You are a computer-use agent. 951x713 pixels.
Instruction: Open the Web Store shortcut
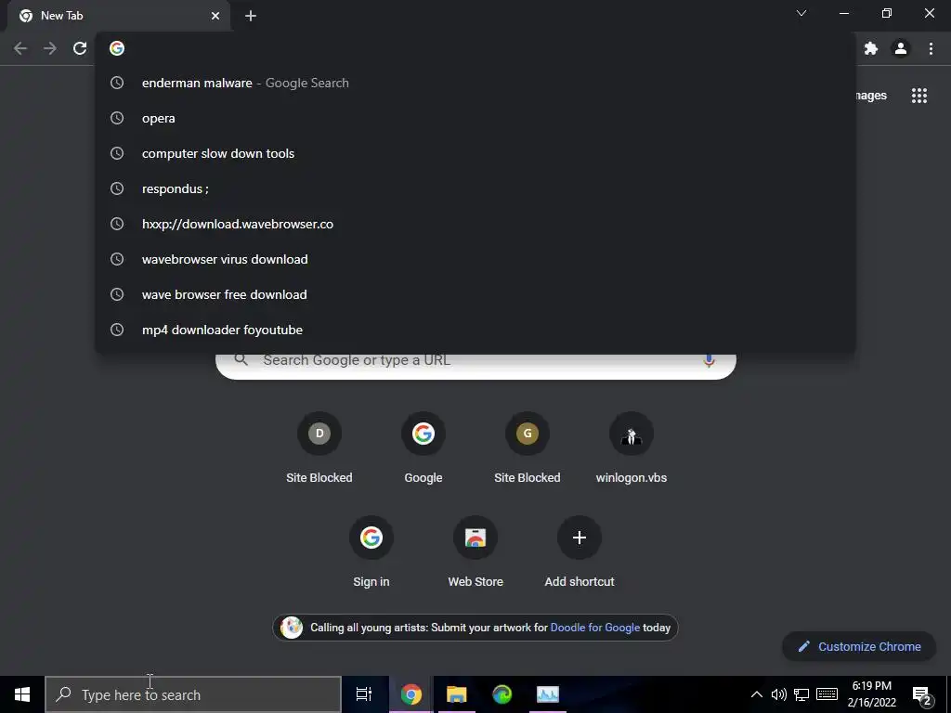click(475, 552)
